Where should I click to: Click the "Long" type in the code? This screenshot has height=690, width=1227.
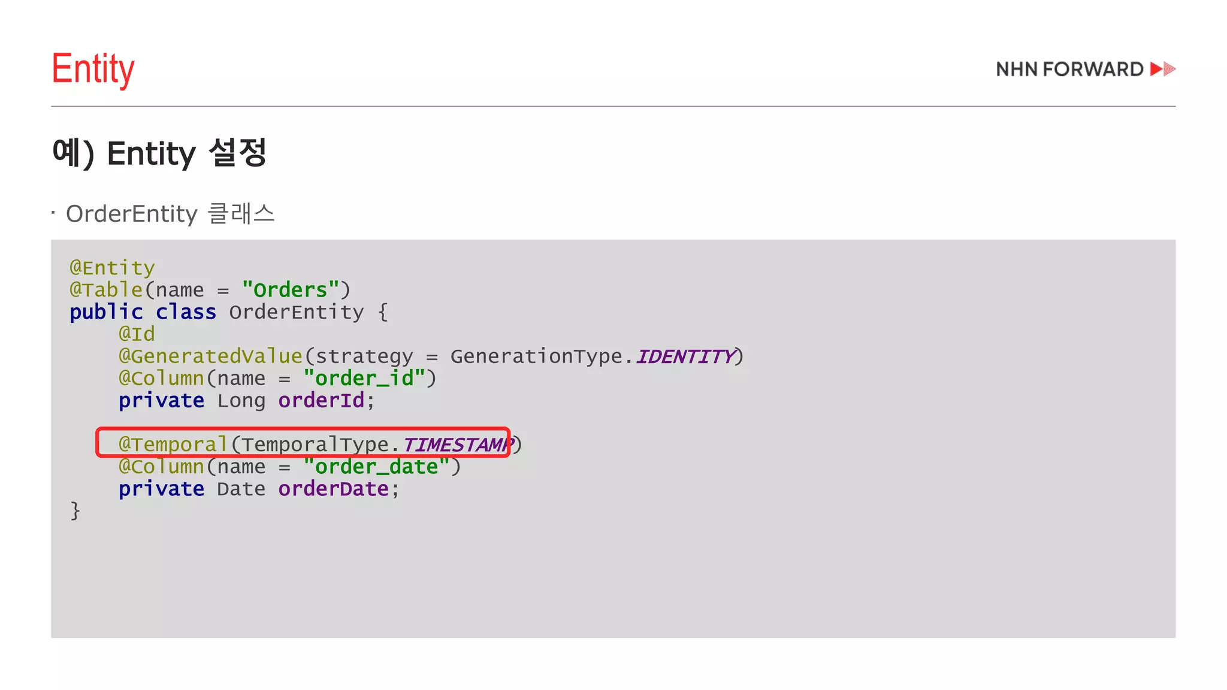pos(241,401)
